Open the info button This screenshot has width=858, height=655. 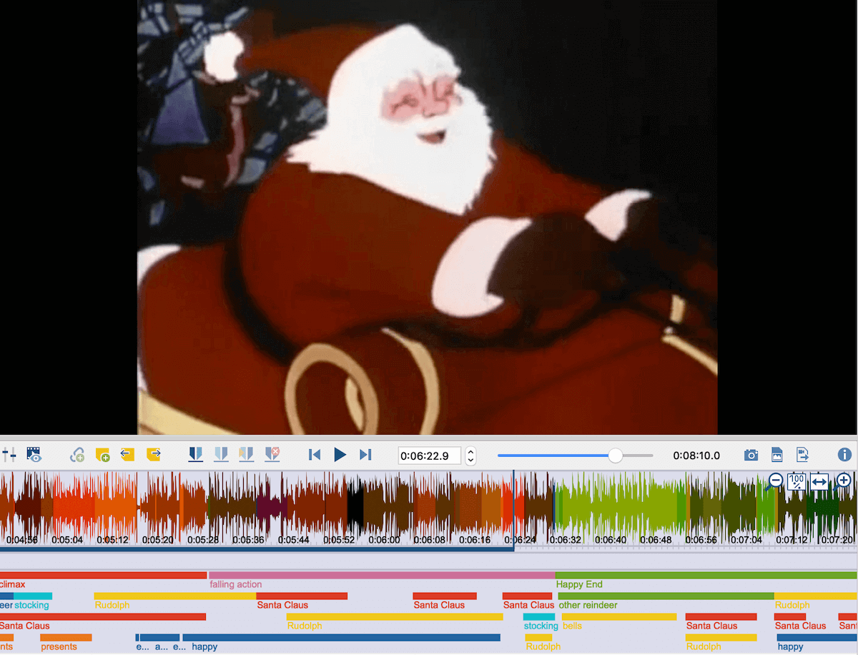click(x=844, y=455)
